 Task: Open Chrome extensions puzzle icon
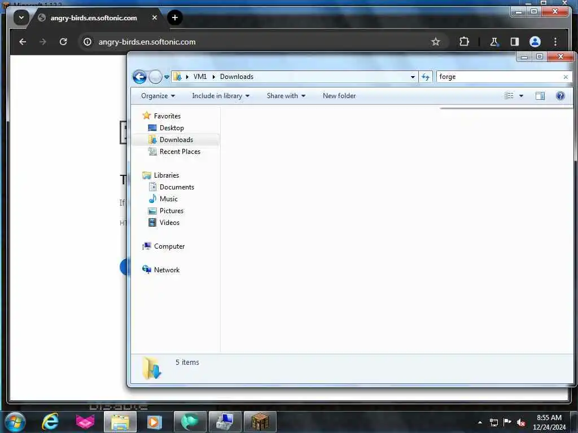click(464, 42)
